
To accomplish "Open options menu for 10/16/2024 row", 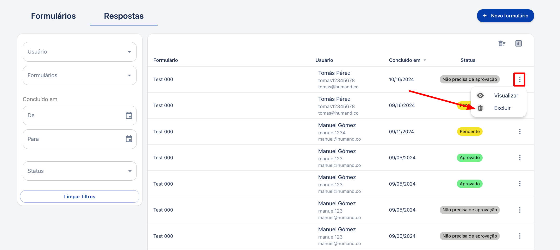I will 520,79.
